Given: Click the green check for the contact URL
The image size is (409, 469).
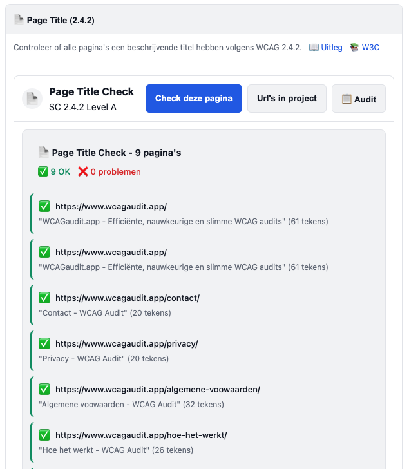Looking at the screenshot, I should [44, 298].
